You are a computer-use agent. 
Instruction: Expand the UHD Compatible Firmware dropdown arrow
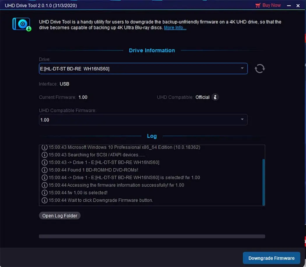click(242, 120)
